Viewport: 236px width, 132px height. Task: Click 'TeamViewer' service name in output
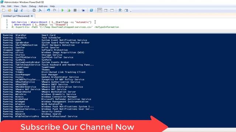pos(22,67)
